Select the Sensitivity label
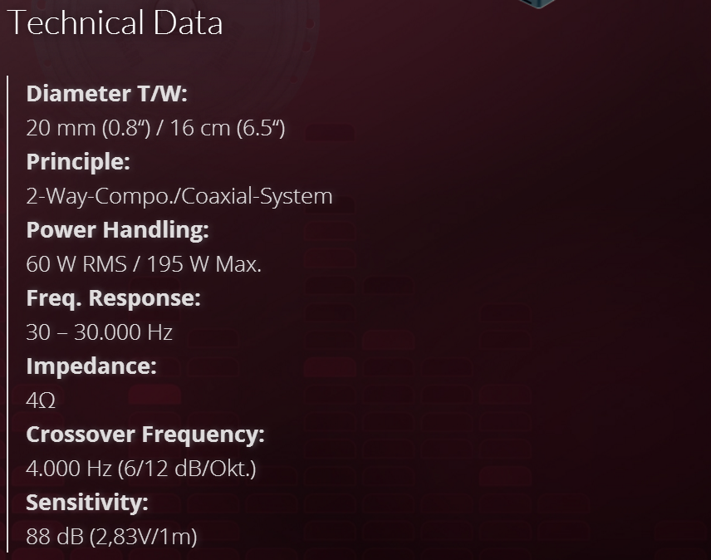The image size is (711, 560). [x=87, y=503]
